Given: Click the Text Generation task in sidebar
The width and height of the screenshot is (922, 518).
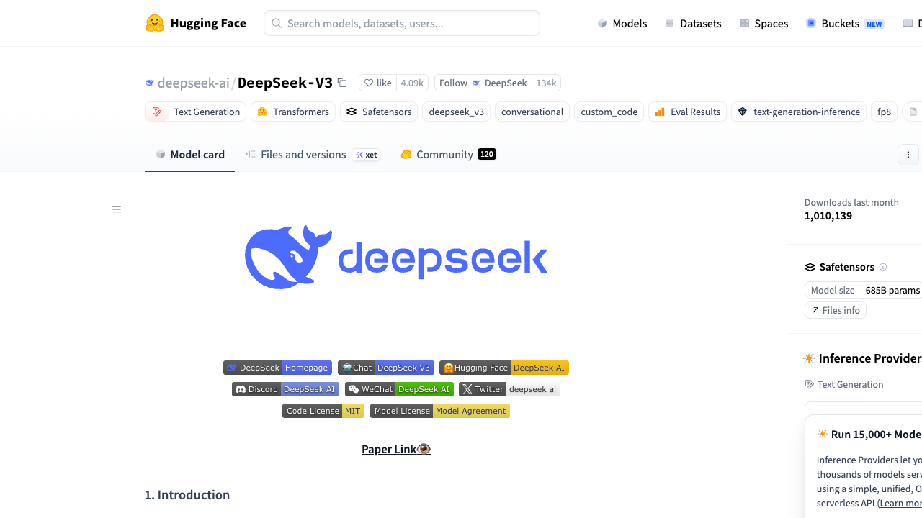Looking at the screenshot, I should 844,384.
